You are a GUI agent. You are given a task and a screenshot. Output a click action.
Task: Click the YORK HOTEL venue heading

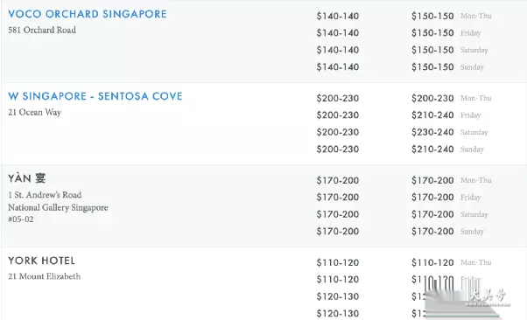click(x=42, y=261)
